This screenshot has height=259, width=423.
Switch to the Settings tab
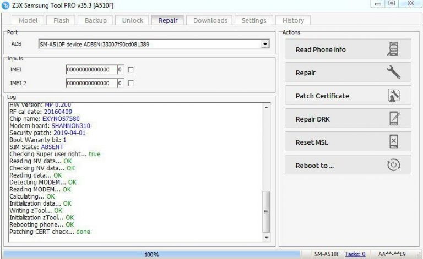click(254, 20)
